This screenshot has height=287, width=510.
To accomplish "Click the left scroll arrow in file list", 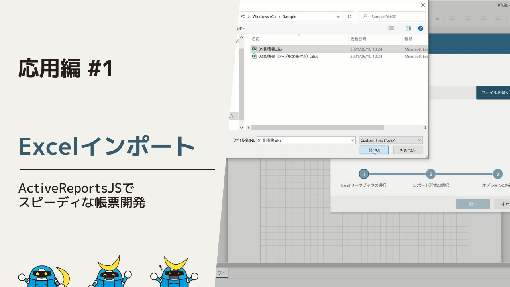I will [248, 128].
